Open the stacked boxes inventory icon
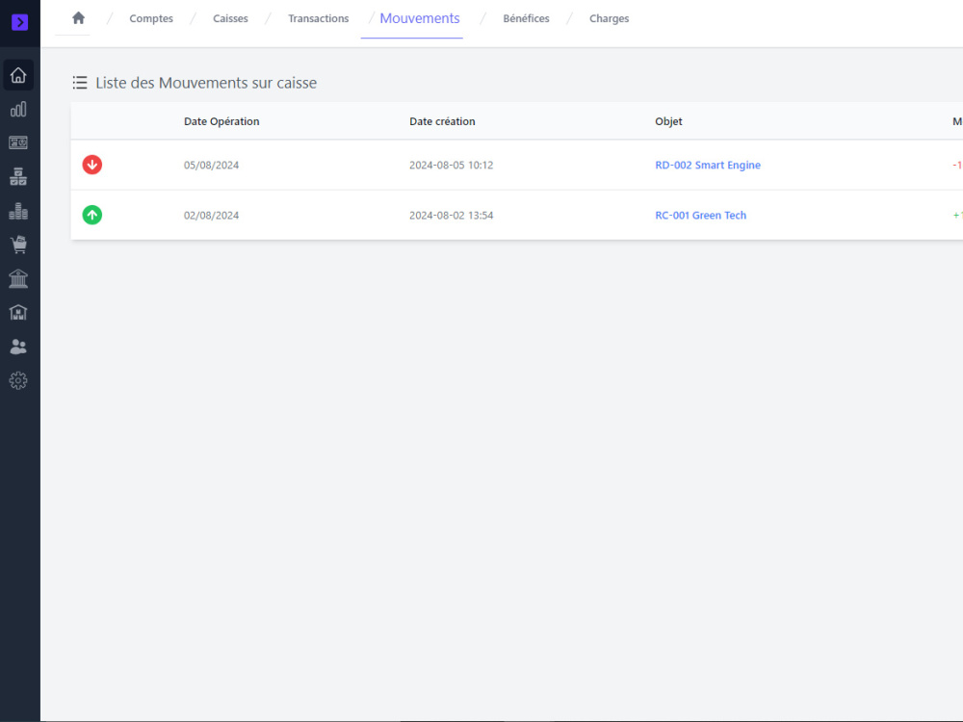963x722 pixels. pyautogui.click(x=18, y=177)
